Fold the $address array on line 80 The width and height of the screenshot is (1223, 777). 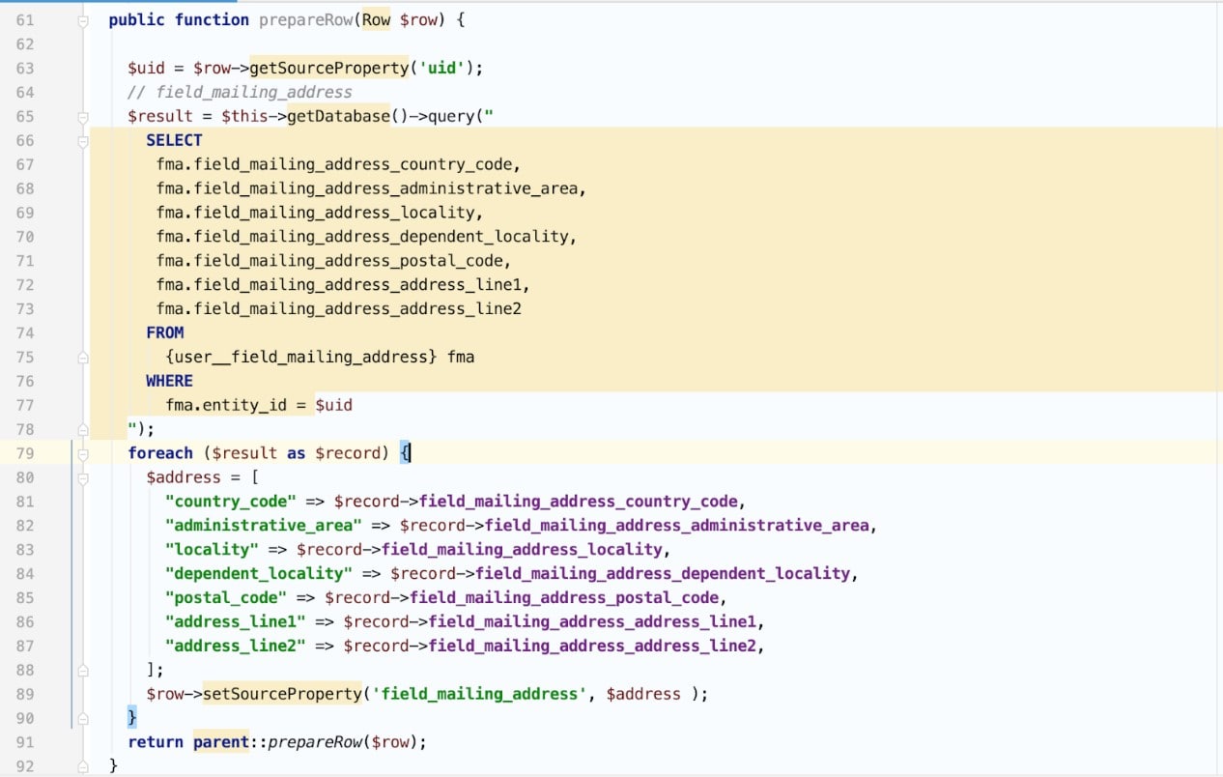83,477
